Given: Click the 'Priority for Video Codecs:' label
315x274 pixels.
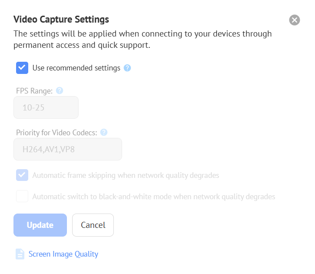Looking at the screenshot, I should click(56, 133).
